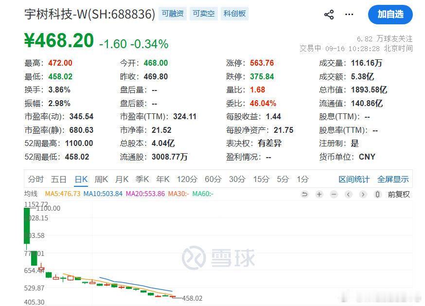Click the 市净率 value 21.52

[161, 130]
